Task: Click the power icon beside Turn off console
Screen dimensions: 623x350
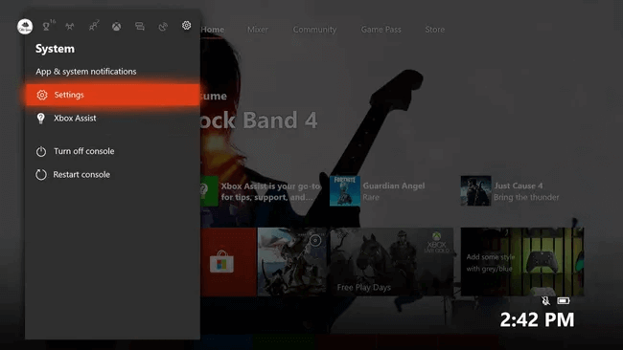Action: [x=41, y=151]
